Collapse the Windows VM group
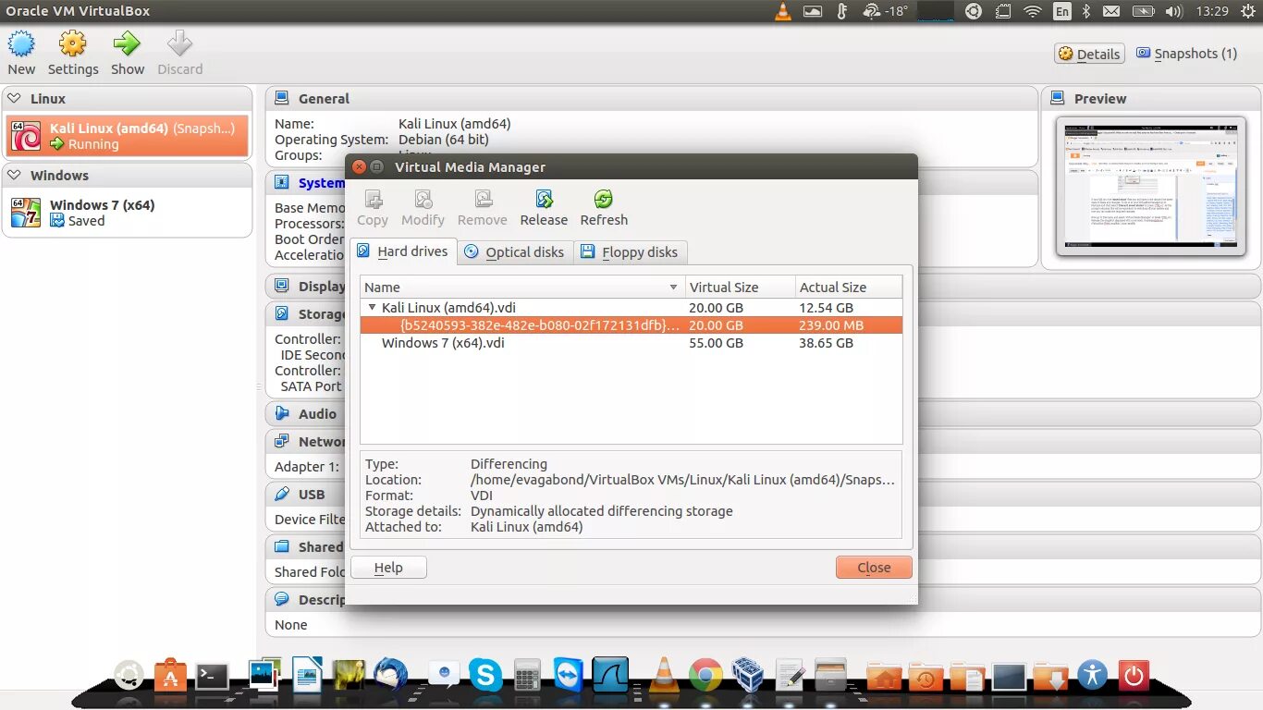This screenshot has width=1263, height=710. 15,176
